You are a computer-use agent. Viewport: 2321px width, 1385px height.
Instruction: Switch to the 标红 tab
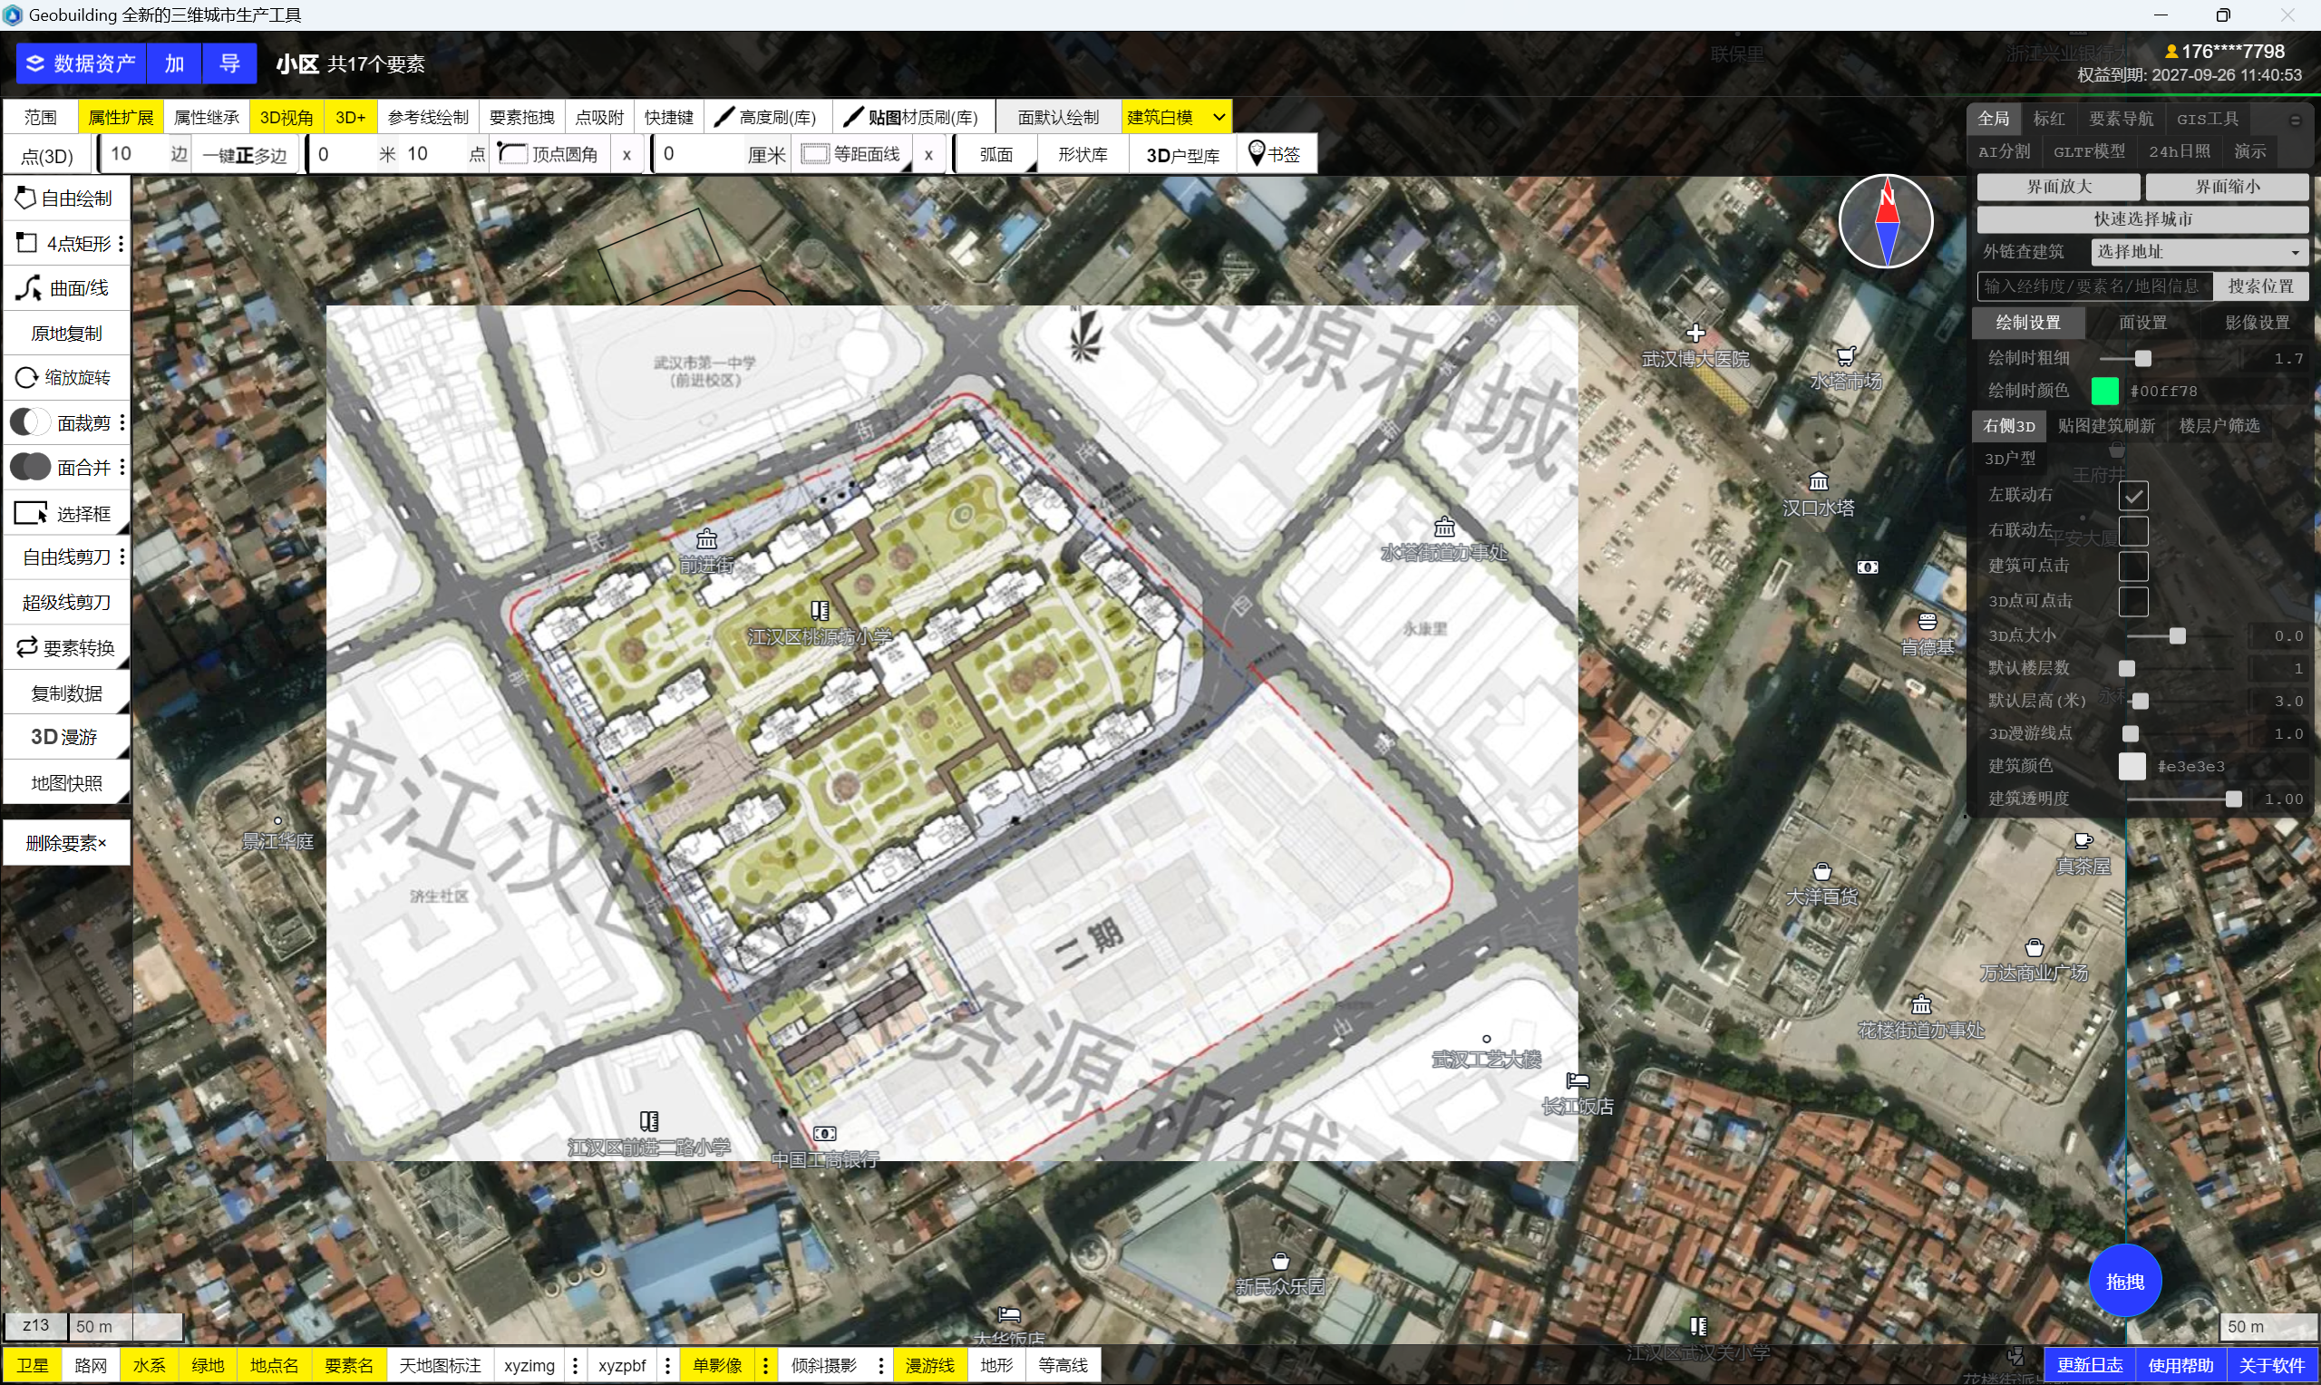tap(2048, 119)
